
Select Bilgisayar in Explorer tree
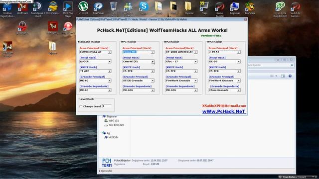(110, 116)
